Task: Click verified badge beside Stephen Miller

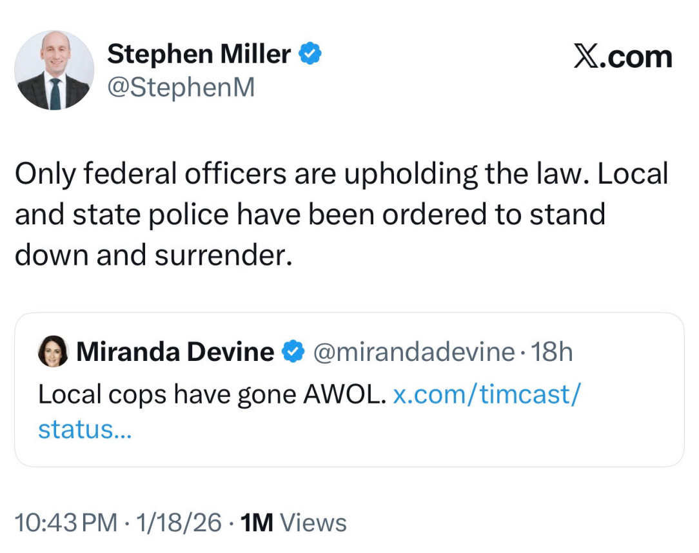Action: (x=310, y=53)
